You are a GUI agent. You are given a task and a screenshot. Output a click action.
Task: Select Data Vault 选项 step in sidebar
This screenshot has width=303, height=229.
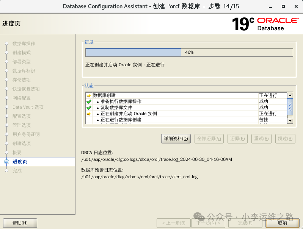28,107
